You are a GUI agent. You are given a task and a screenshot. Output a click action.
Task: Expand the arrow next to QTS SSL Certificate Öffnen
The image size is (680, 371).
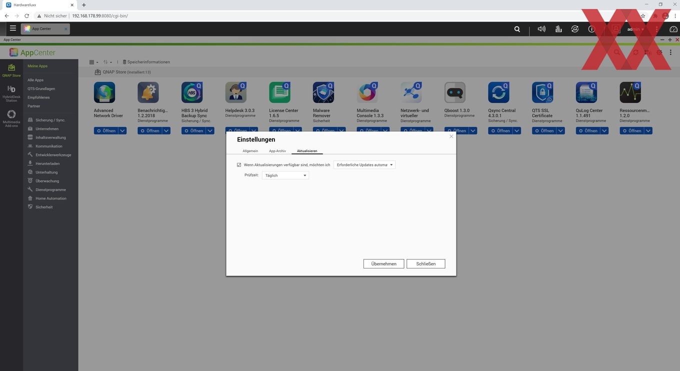coord(561,130)
